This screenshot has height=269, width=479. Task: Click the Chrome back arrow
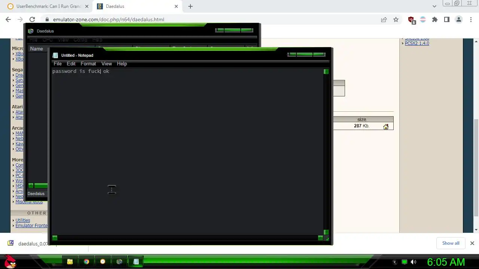[8, 19]
